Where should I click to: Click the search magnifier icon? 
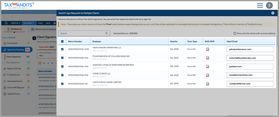pos(106,33)
